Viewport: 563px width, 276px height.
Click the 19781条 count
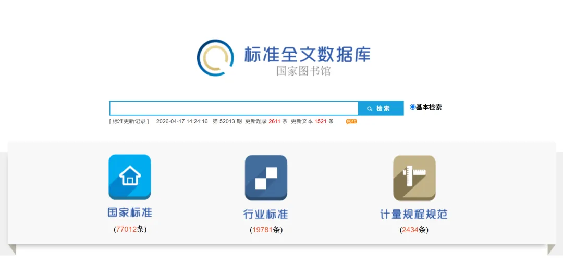[x=266, y=230]
